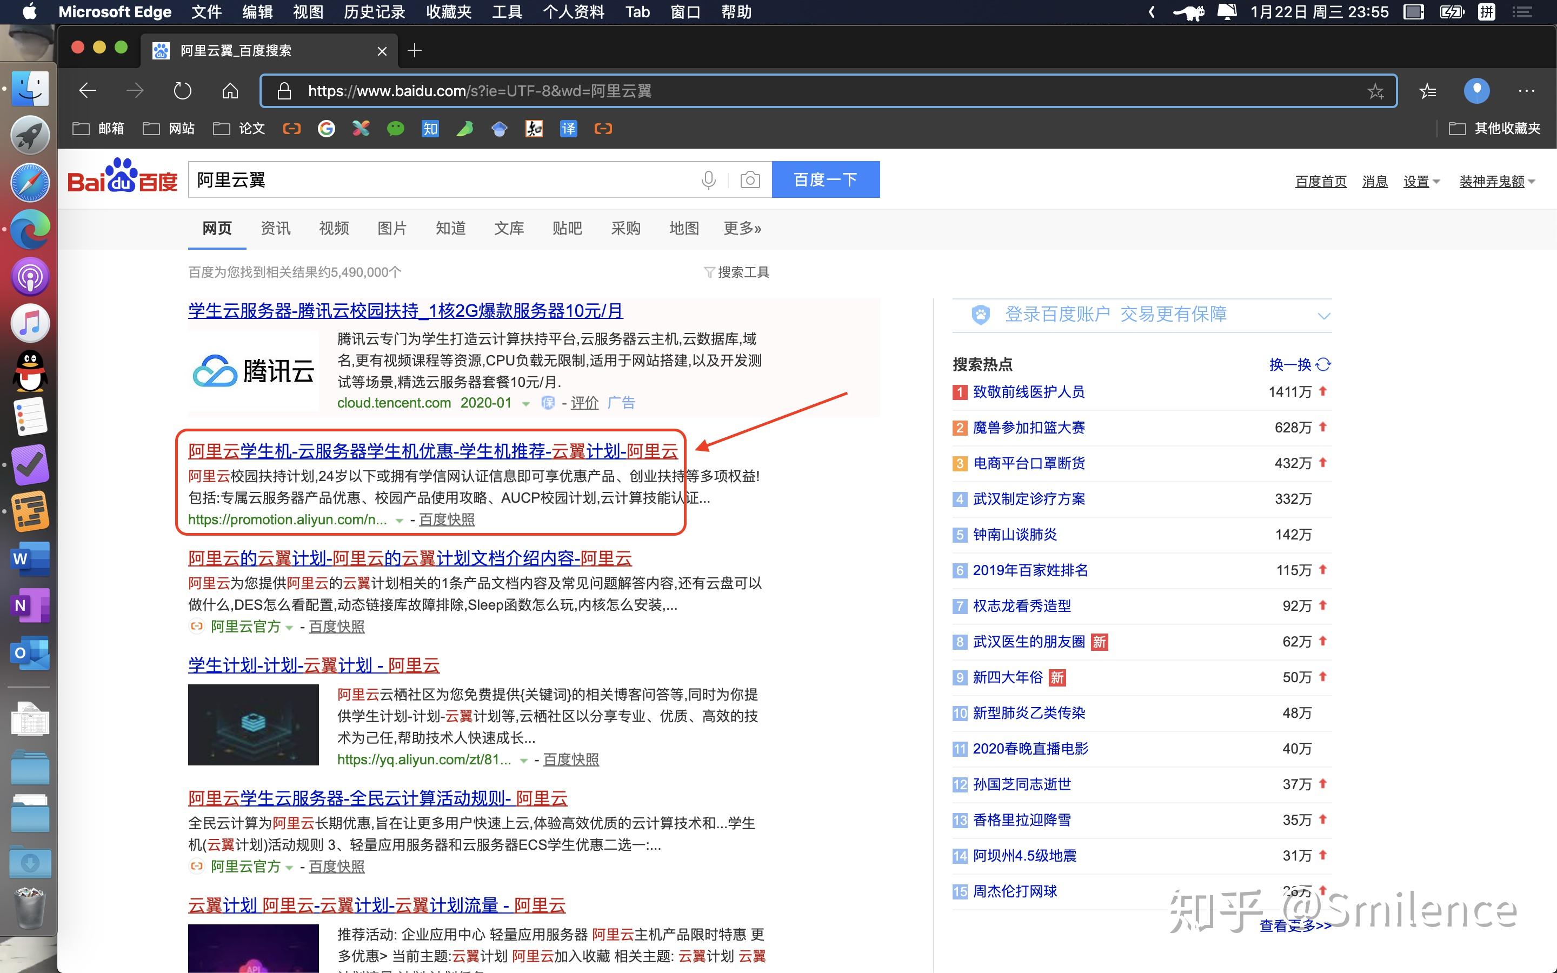
Task: Open the 译 translate bookmark icon
Action: pyautogui.click(x=568, y=129)
